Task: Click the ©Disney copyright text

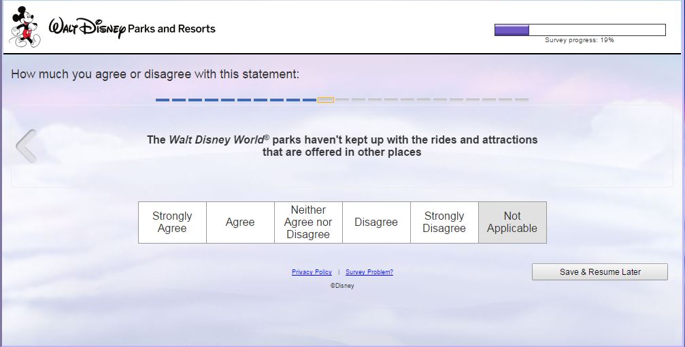Action: click(x=342, y=286)
